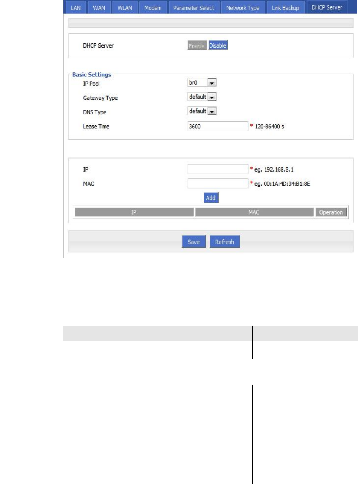The width and height of the screenshot is (358, 503).
Task: Open the DNS Type dropdown
Action: 202,111
